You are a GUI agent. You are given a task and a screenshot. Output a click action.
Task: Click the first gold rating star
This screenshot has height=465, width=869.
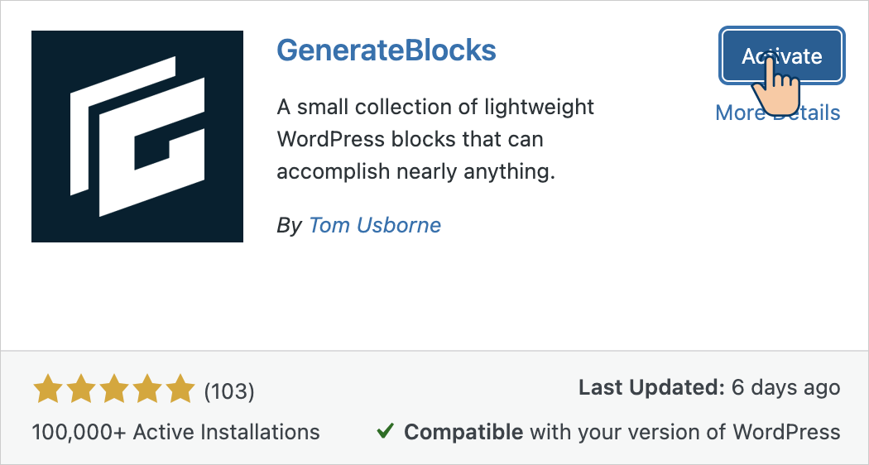coord(47,389)
